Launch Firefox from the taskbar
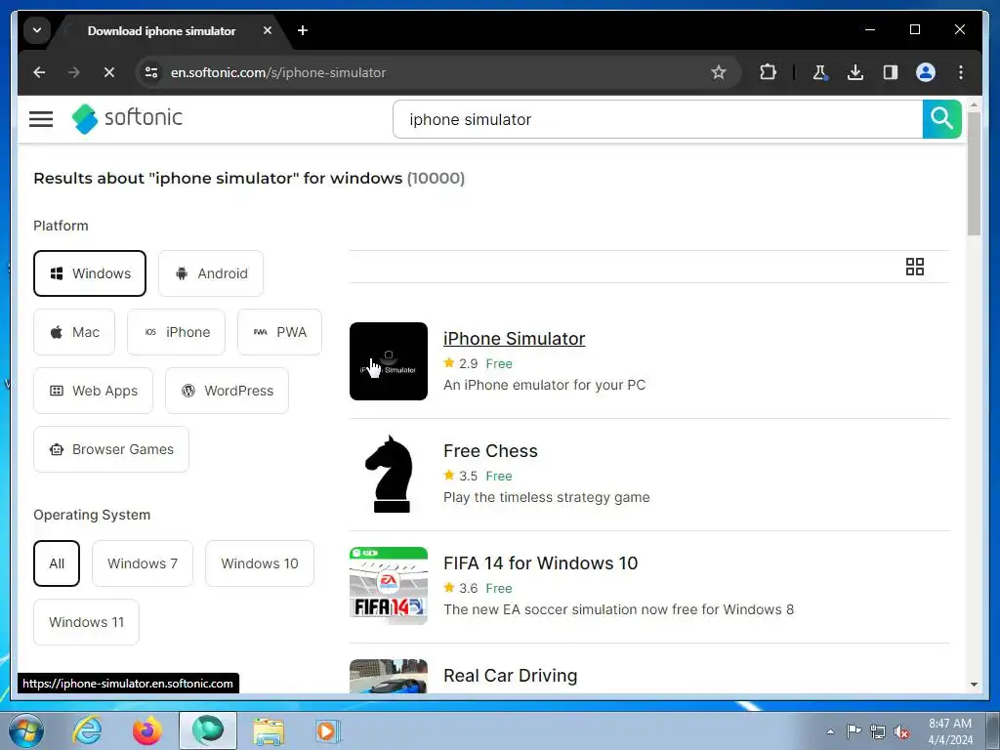This screenshot has height=750, width=1000. click(146, 730)
